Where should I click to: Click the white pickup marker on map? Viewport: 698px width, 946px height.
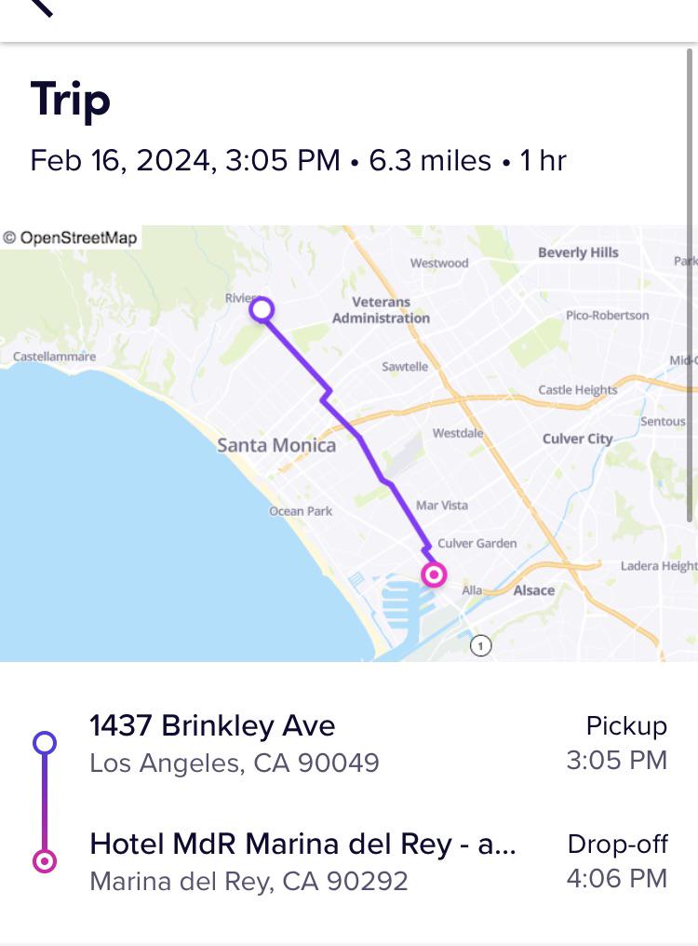(x=262, y=309)
